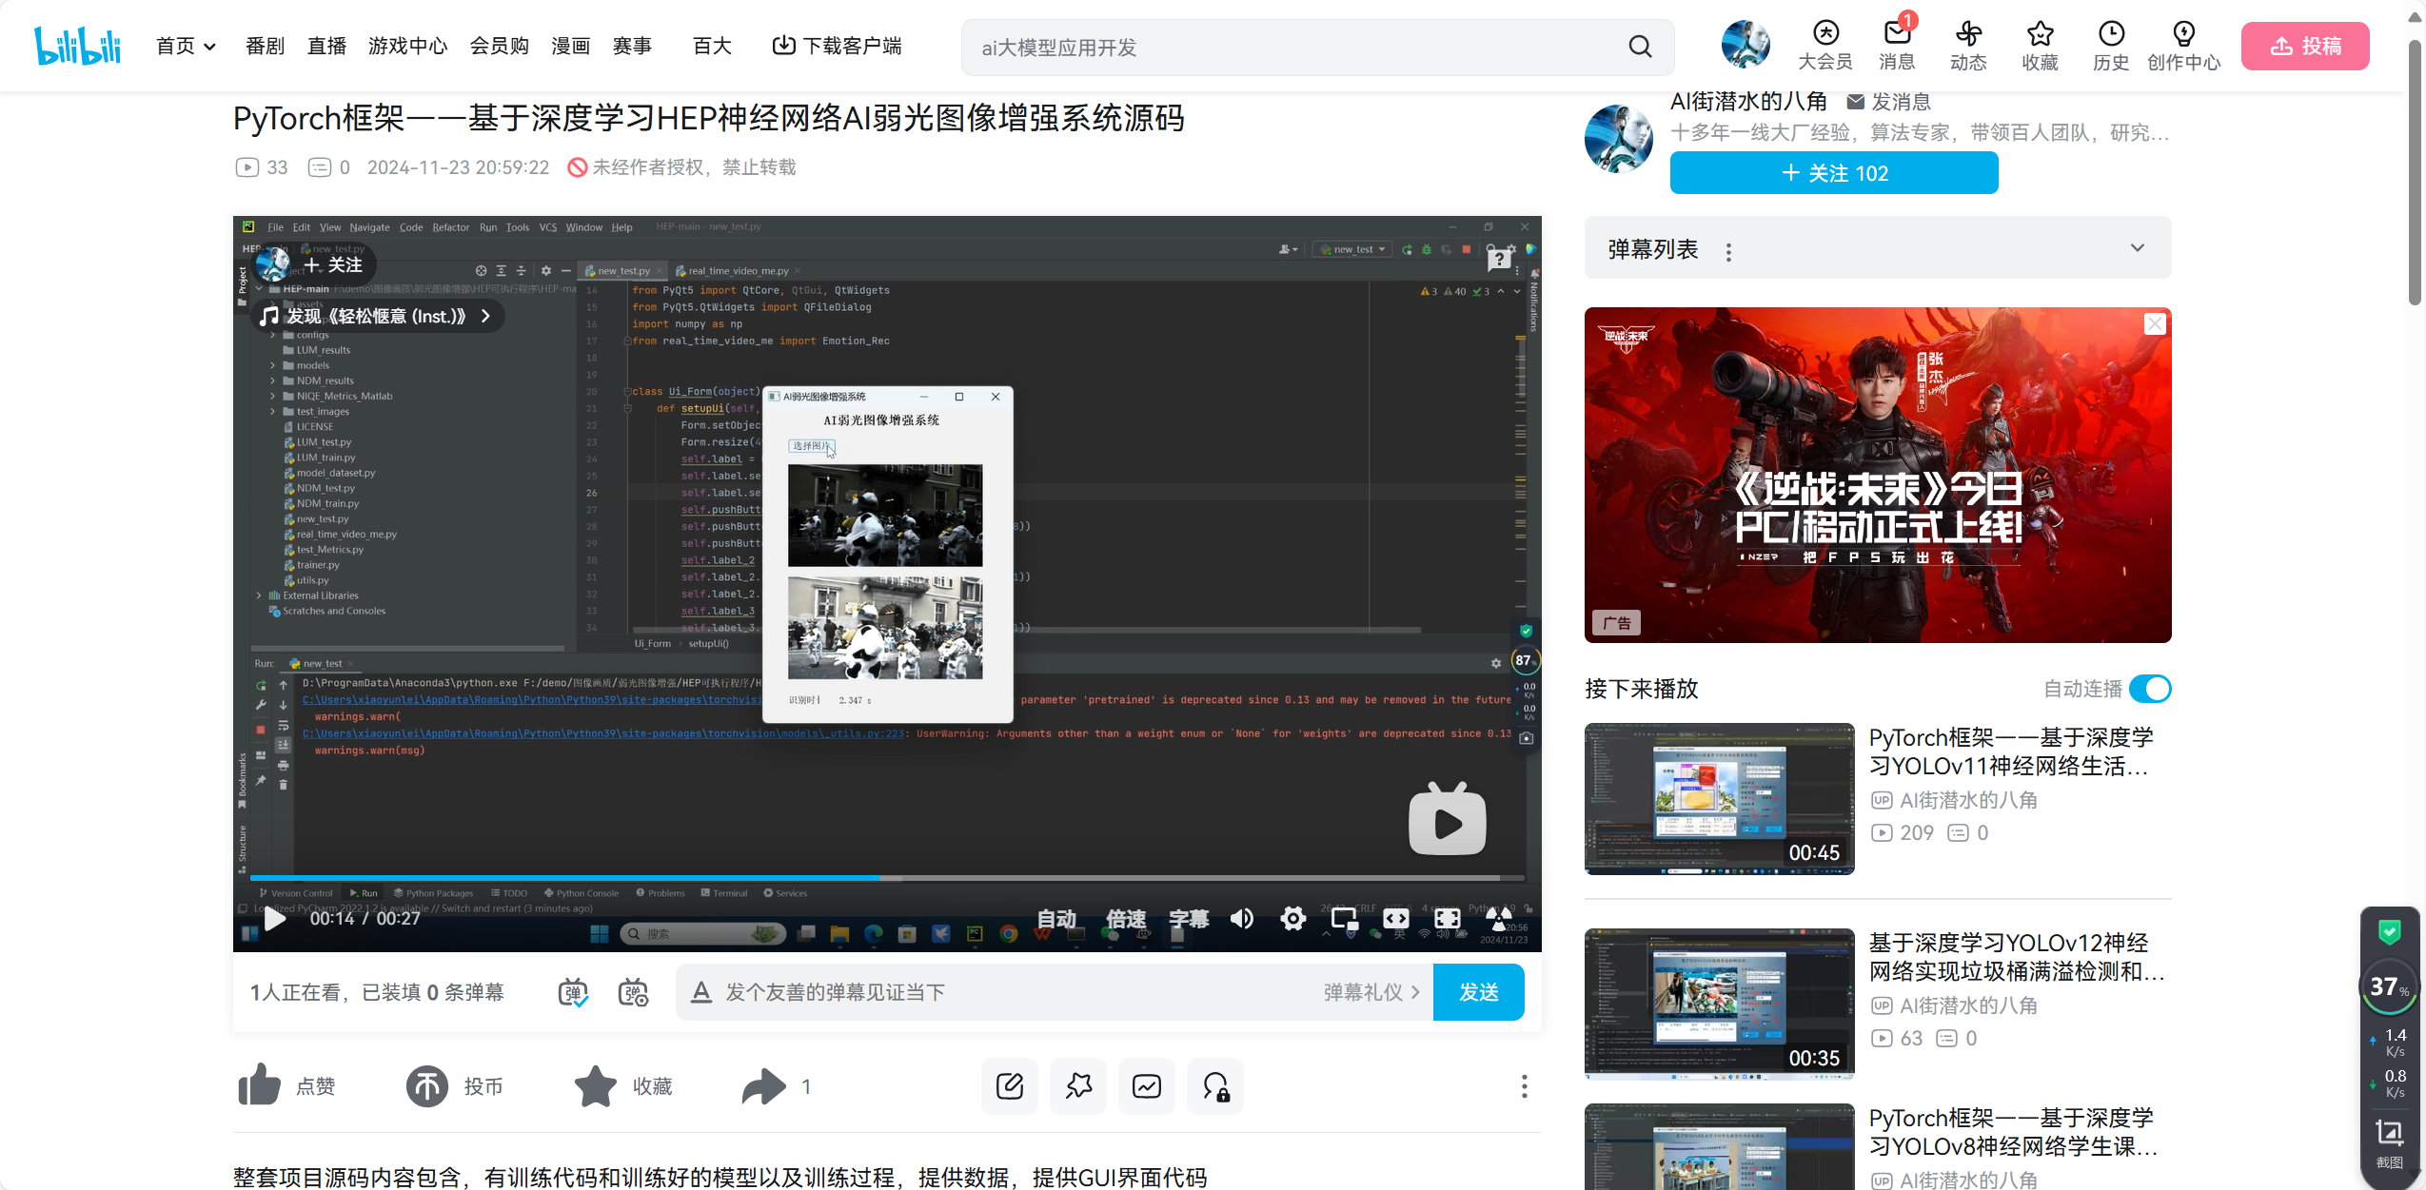Open the player settings gear icon

tap(1292, 918)
